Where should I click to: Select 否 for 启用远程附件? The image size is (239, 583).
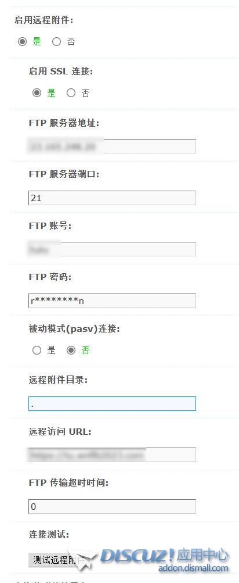[56, 42]
